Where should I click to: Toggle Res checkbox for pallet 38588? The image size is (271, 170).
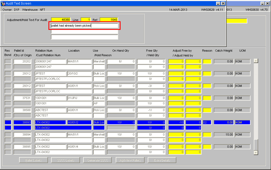[8, 110]
